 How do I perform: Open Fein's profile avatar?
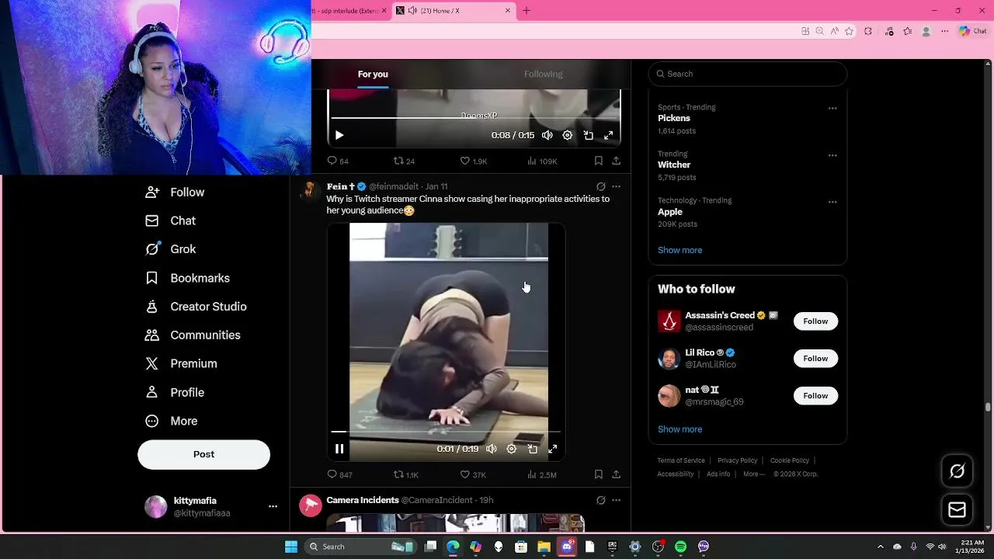pyautogui.click(x=311, y=191)
